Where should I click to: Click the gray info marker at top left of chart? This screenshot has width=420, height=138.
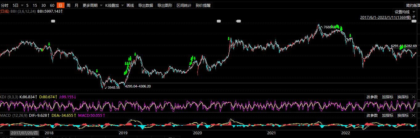(x=53, y=21)
